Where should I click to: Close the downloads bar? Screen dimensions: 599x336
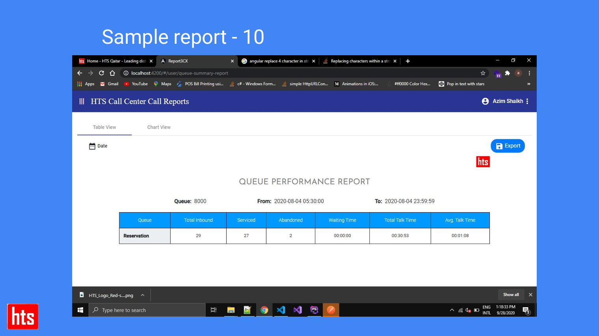pos(530,295)
